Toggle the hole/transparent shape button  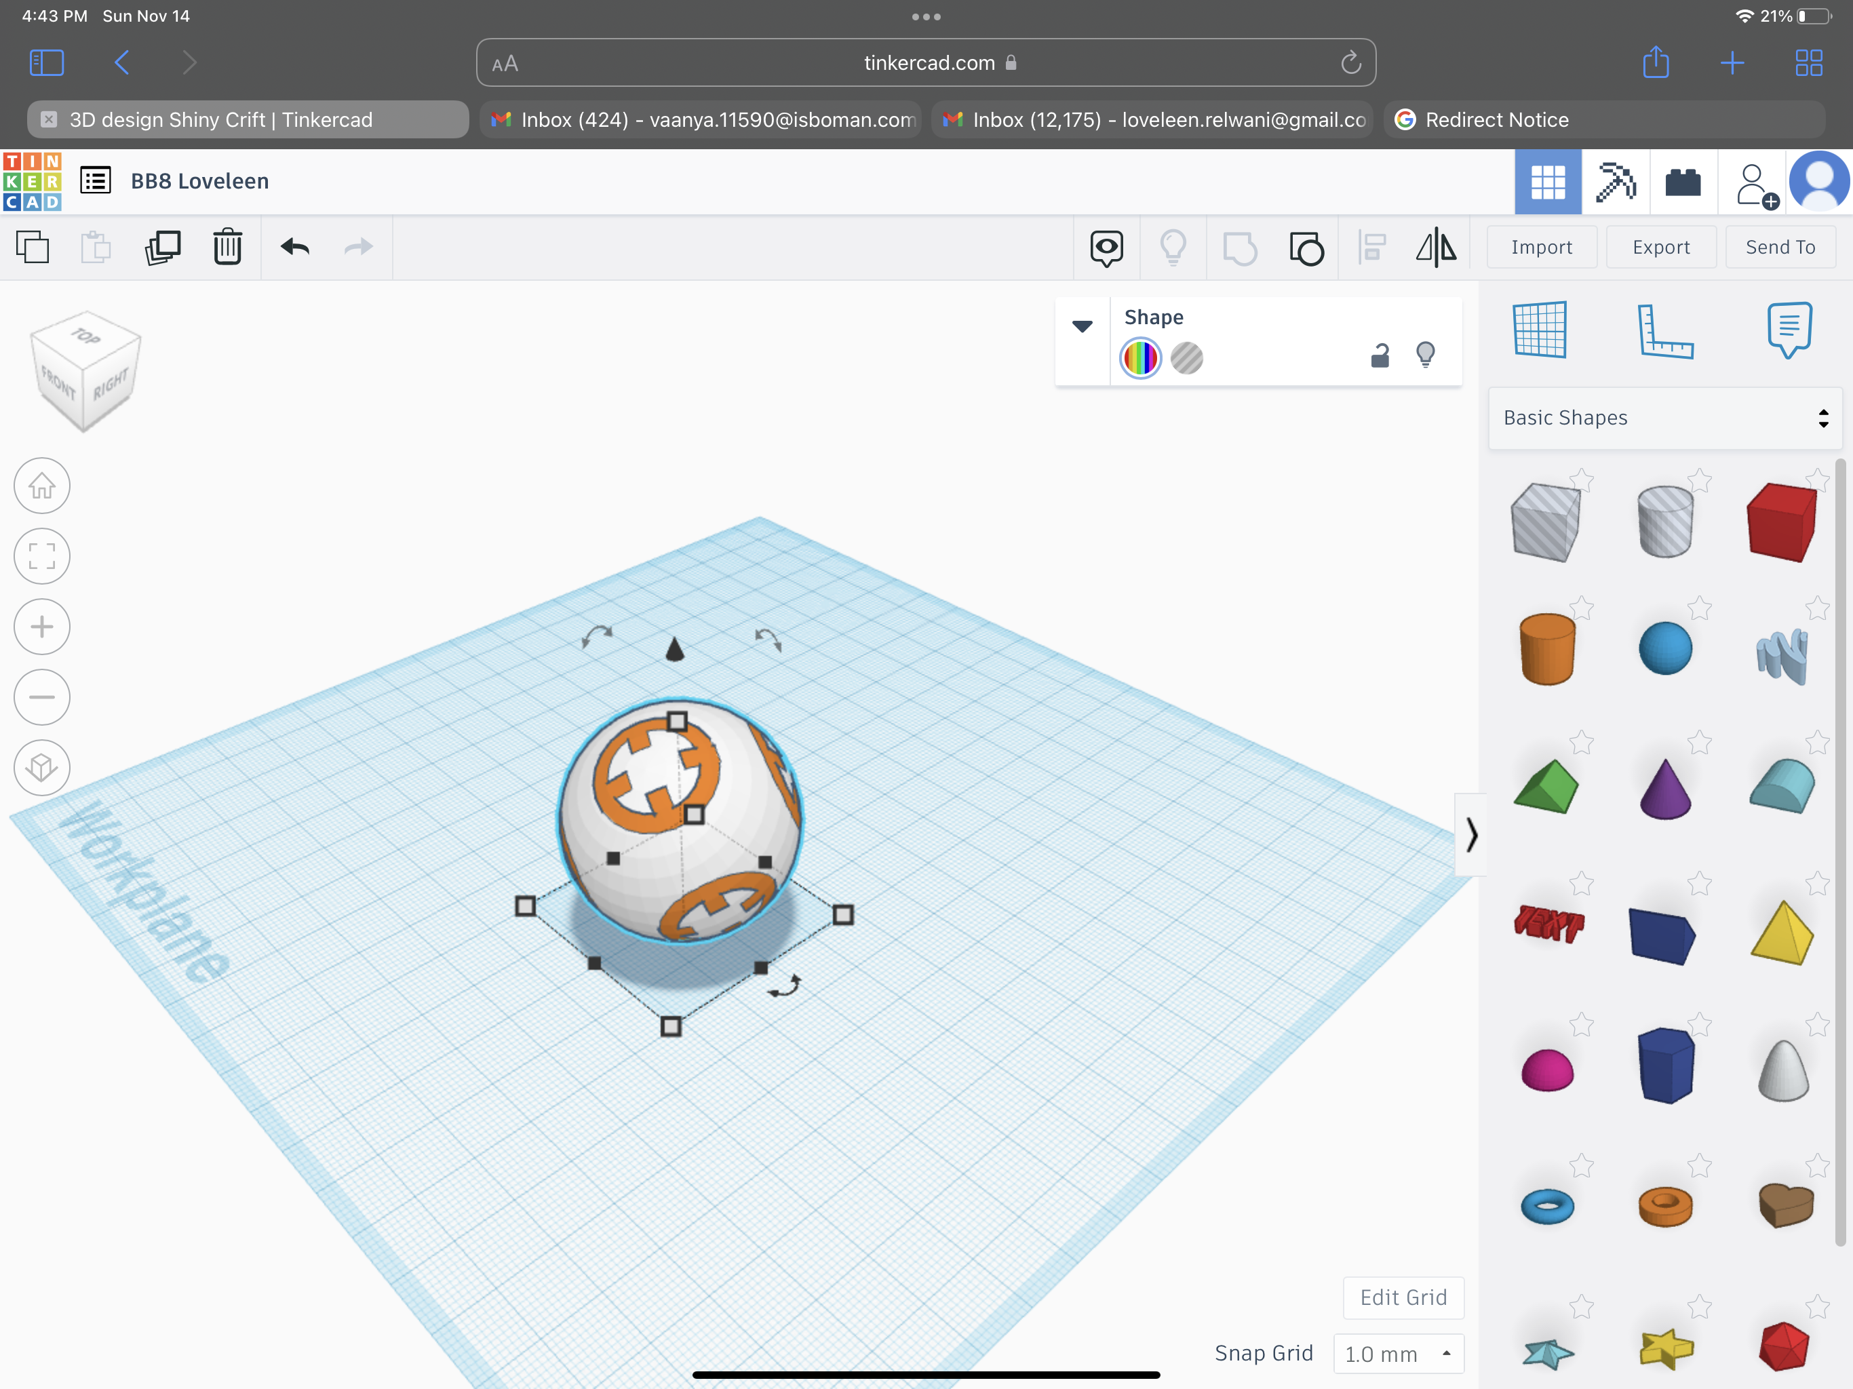1189,356
